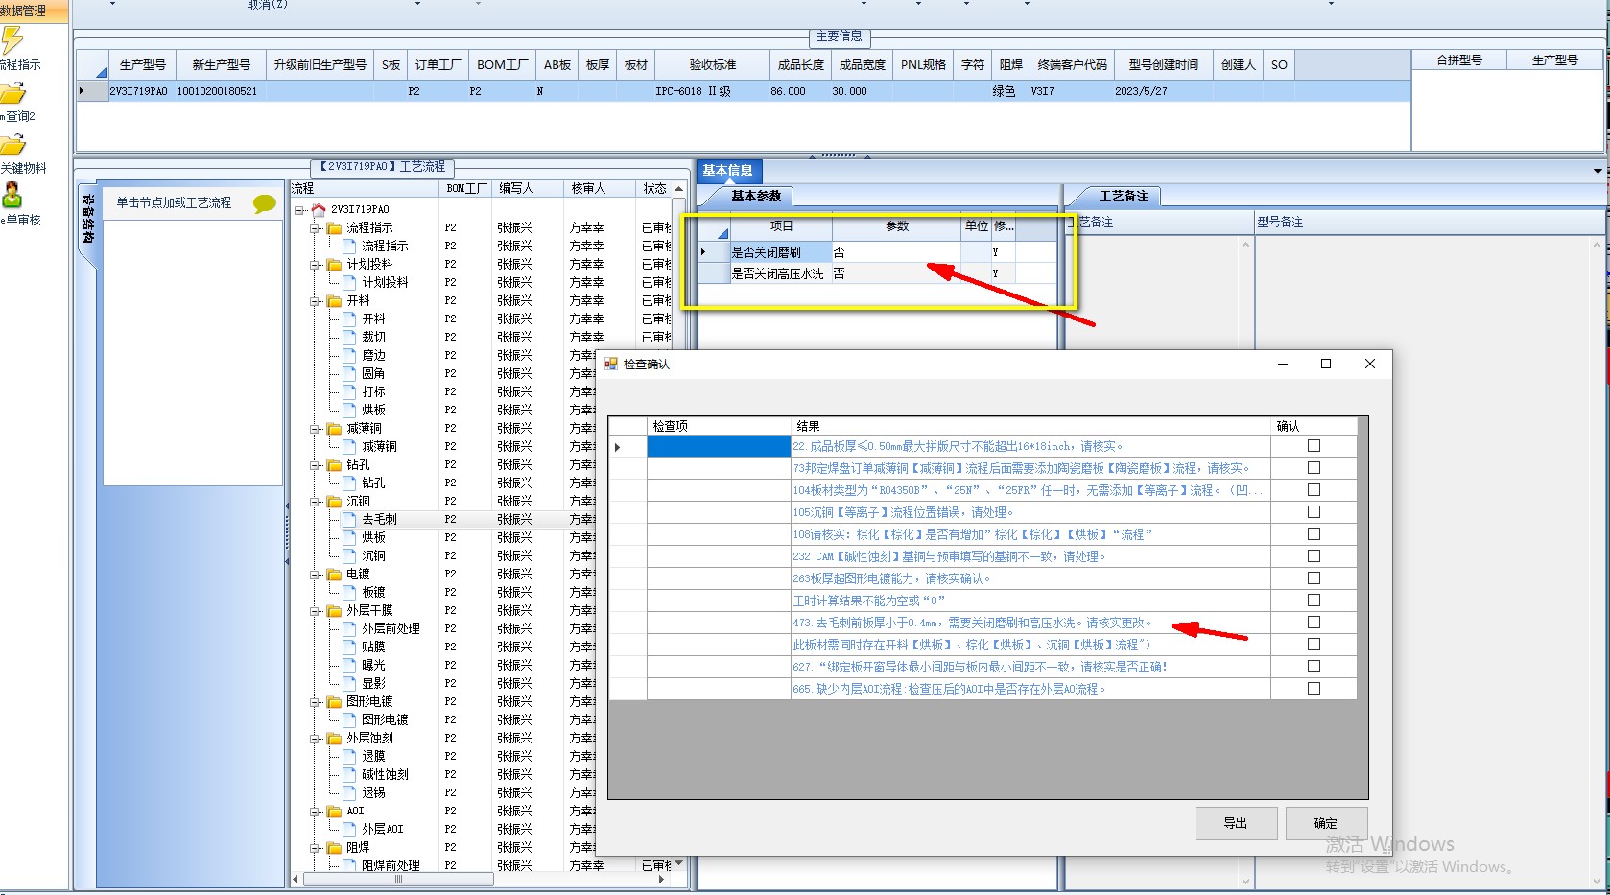This screenshot has height=895, width=1610.
Task: Collapse the 阻焊 folder node
Action: 315,847
